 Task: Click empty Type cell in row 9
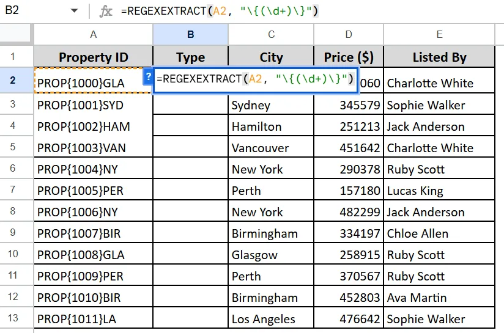191,233
